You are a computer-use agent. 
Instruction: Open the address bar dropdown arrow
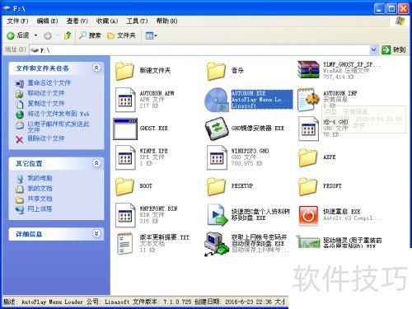(x=373, y=50)
